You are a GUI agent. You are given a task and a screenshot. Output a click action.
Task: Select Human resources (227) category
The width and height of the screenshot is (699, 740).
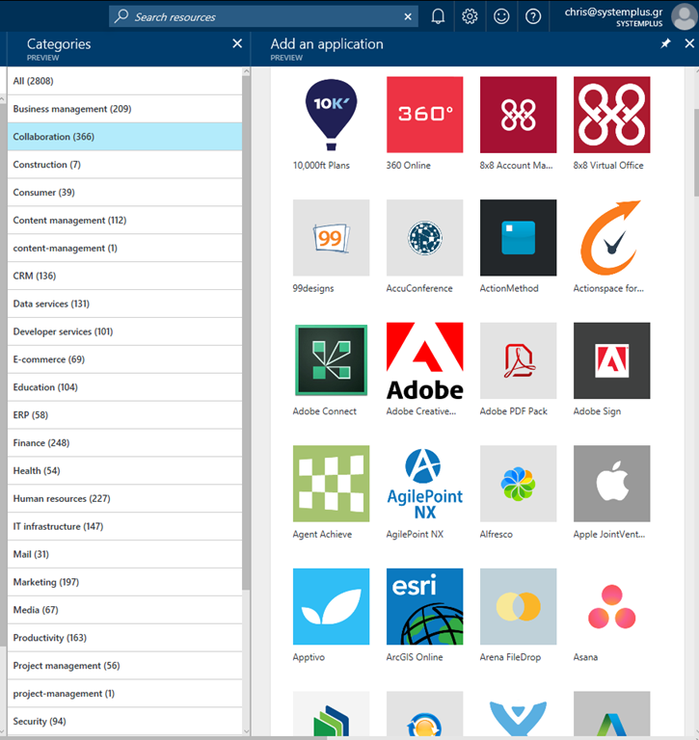click(x=124, y=498)
